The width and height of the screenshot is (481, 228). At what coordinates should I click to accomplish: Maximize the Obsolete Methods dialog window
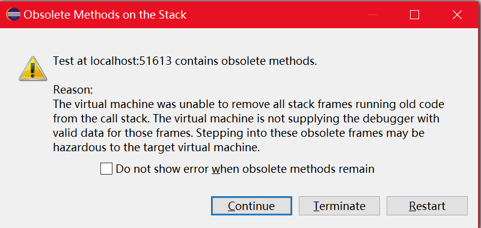(414, 14)
